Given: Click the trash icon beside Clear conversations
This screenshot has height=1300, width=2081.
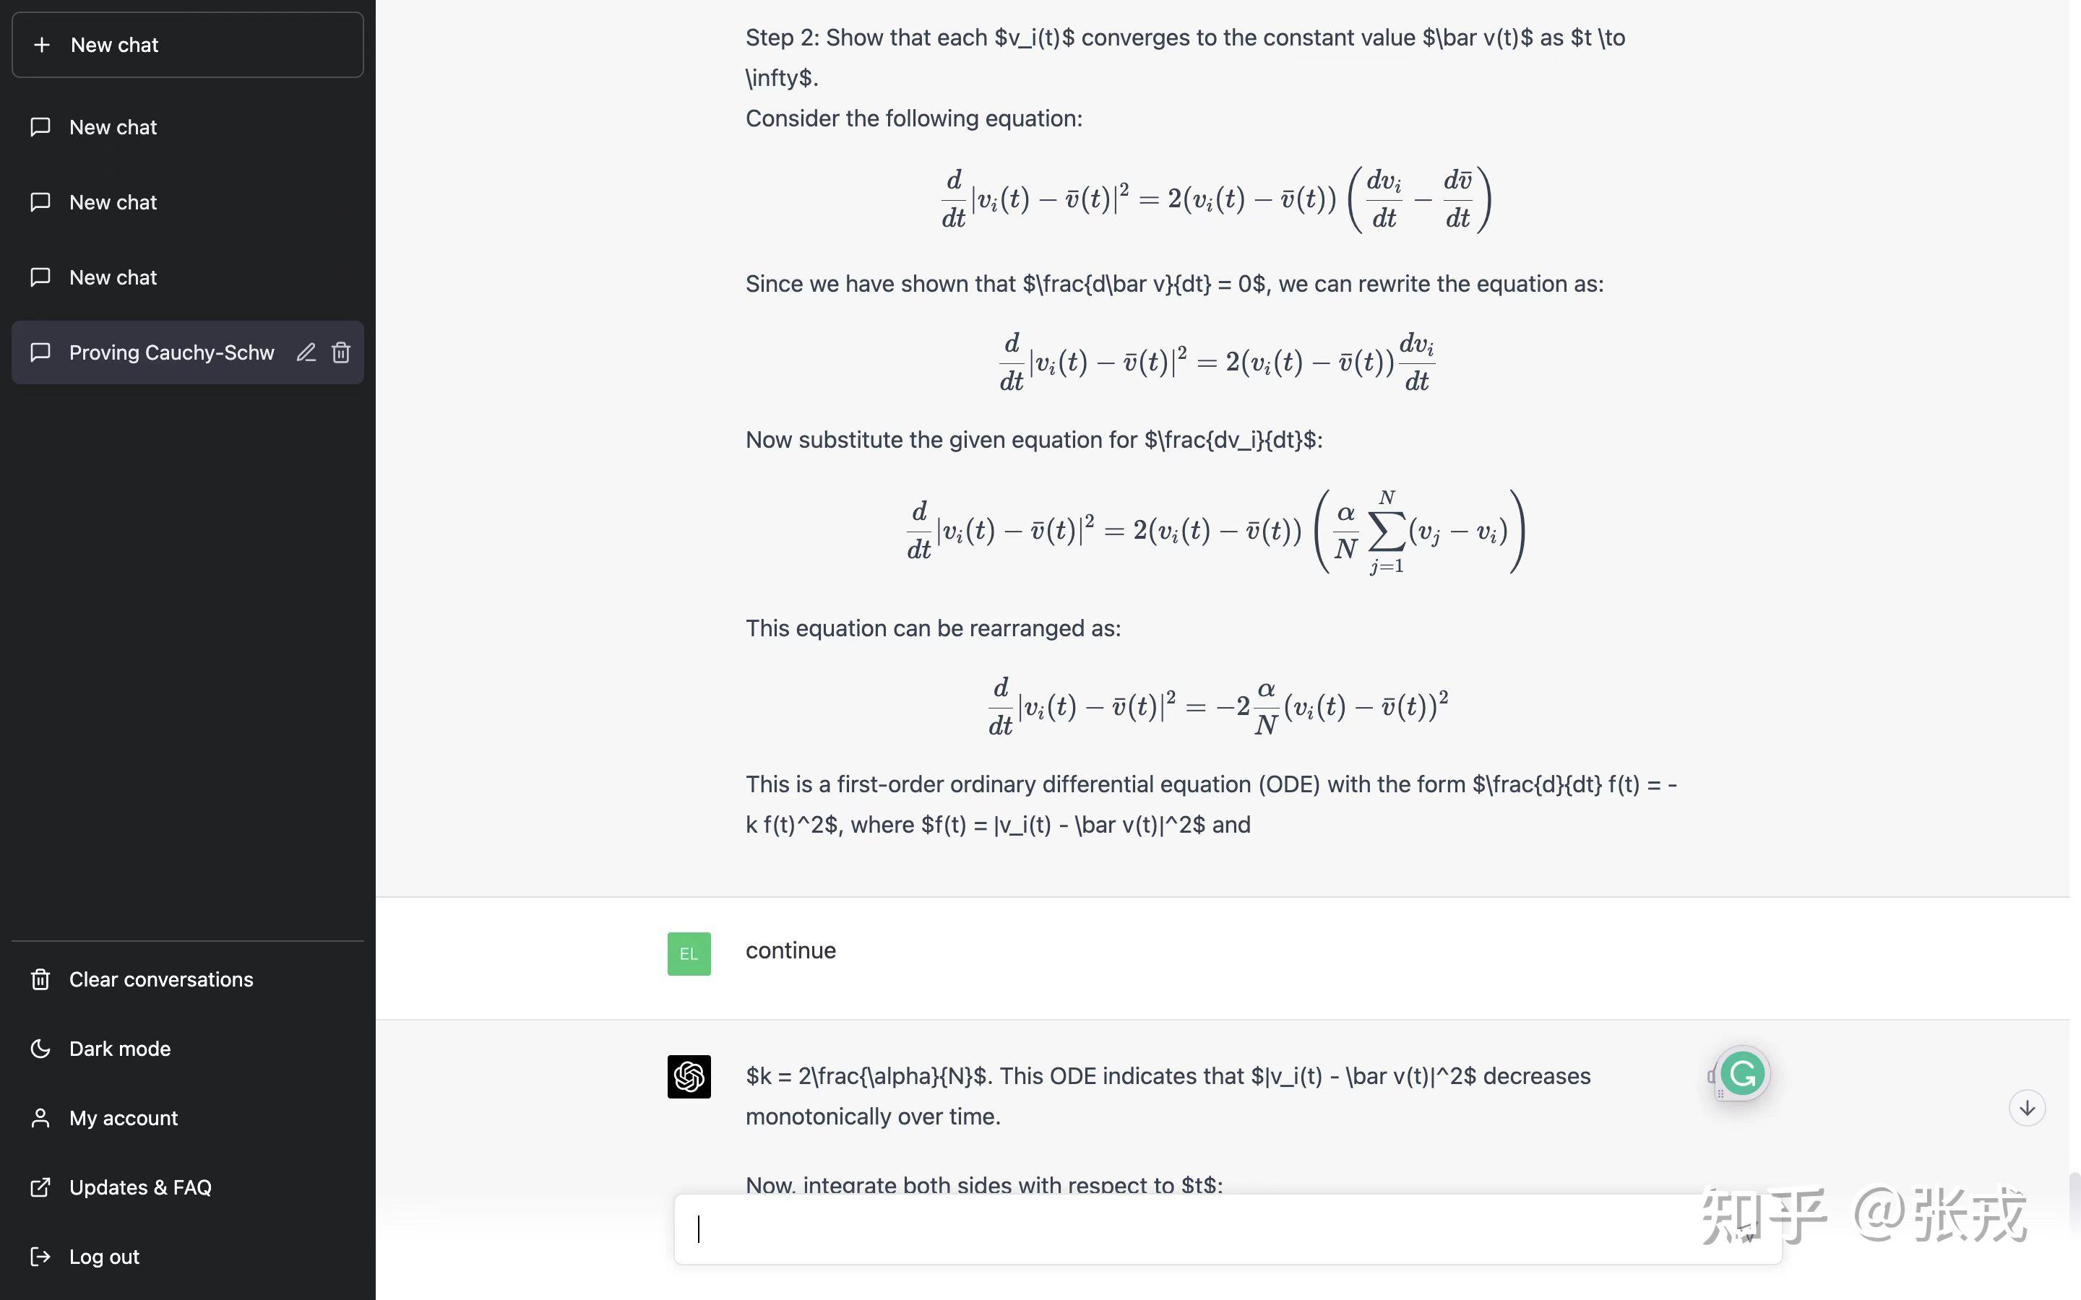Looking at the screenshot, I should (x=40, y=979).
